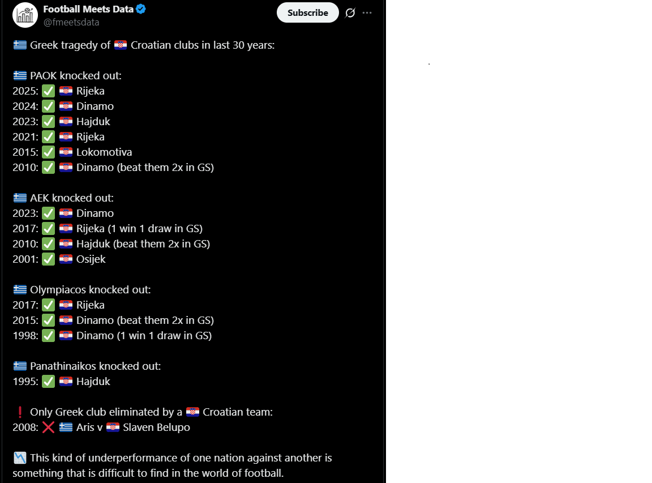Open the @fmeetsdata handle link
Image resolution: width=652 pixels, height=483 pixels.
click(x=71, y=23)
